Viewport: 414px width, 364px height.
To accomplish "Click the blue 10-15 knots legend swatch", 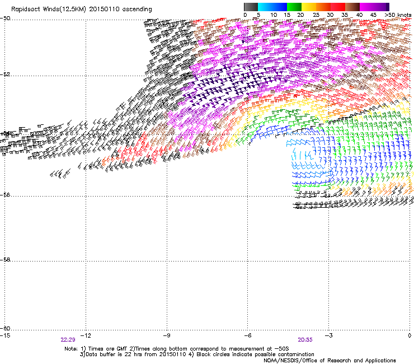I will tap(280, 7).
